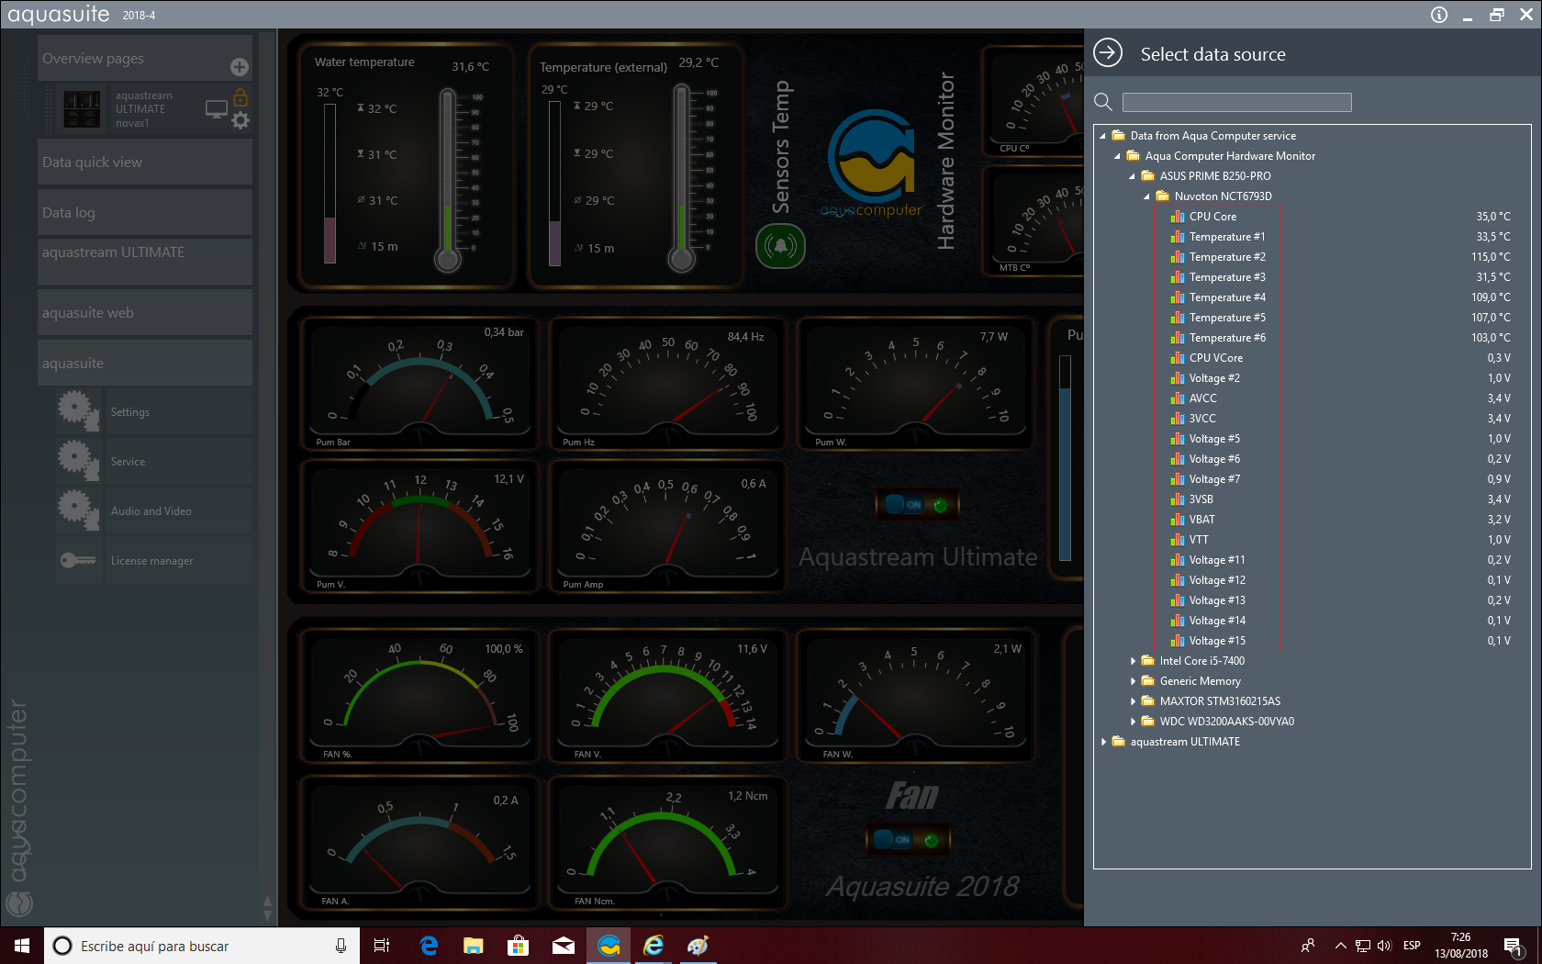Click the aquacomputer logo on the overview page
Screen dimensions: 1542x964
[872, 163]
